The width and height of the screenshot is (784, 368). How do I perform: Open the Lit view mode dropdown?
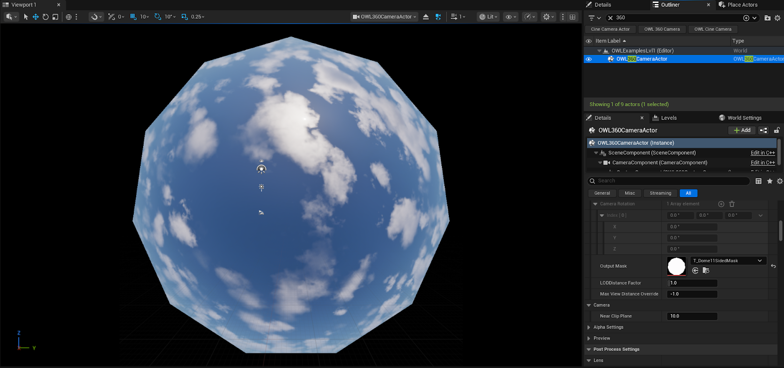click(x=488, y=17)
